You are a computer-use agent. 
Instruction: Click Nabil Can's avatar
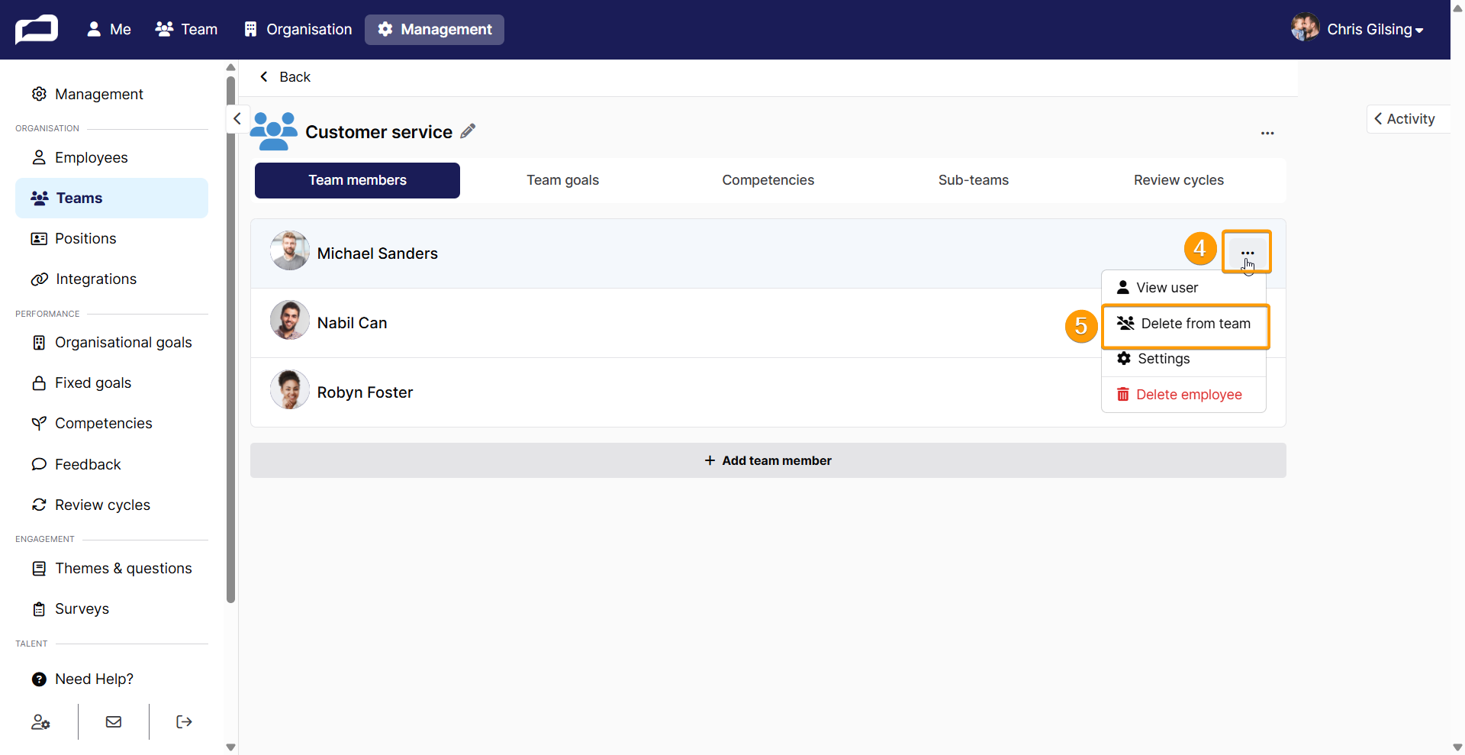click(x=290, y=320)
